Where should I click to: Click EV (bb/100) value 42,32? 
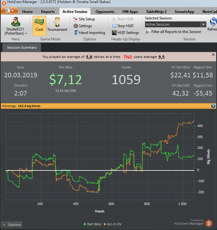pyautogui.click(x=181, y=93)
